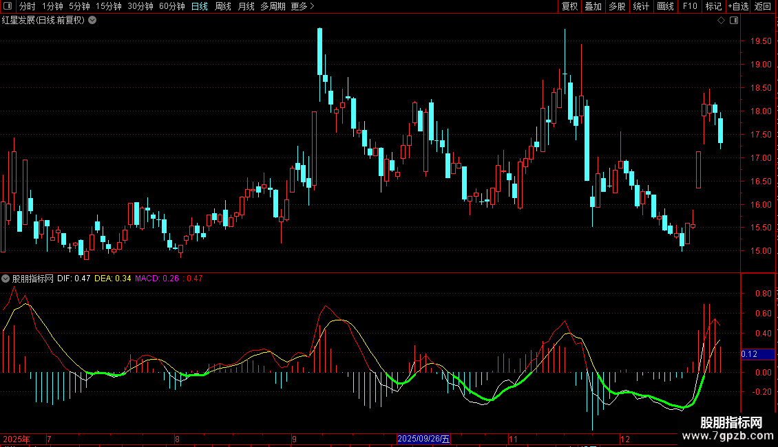Click the DIF: 0.47 readout
Screen dimensions: 778x447
pyautogui.click(x=74, y=279)
